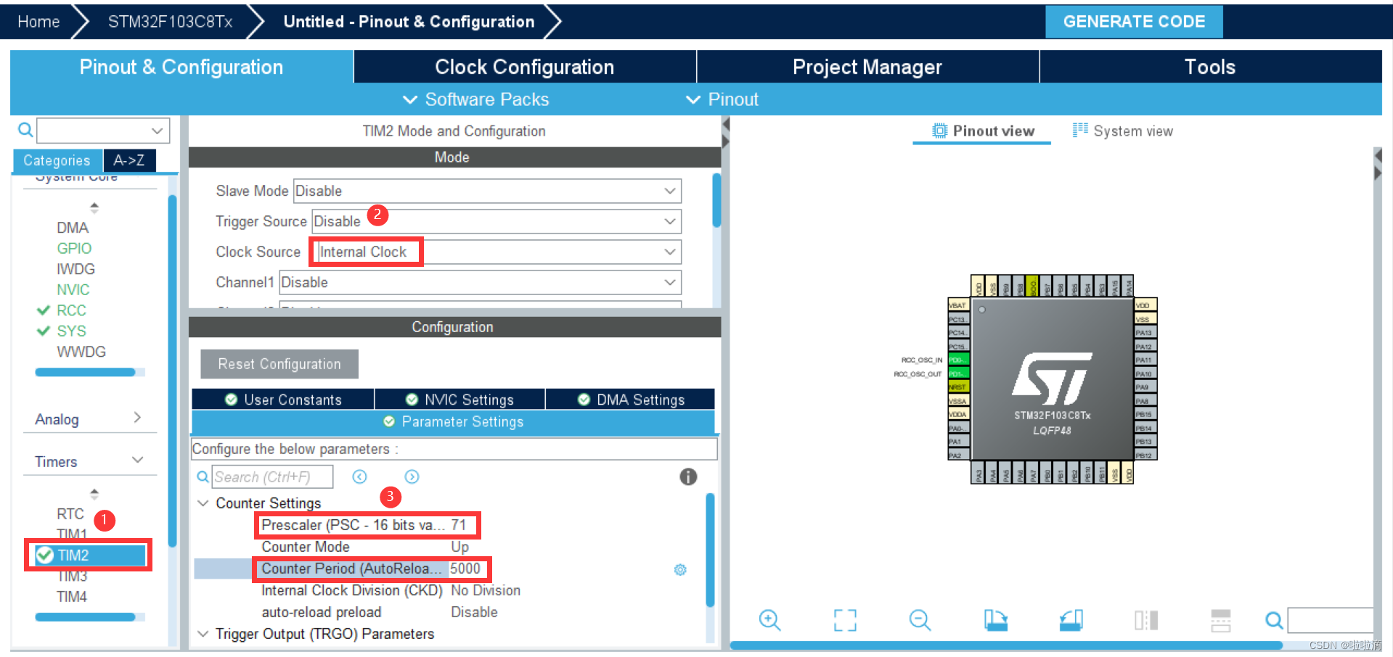Click the pinout view horizontal scrollbar
Viewport: 1393px width, 657px height.
pyautogui.click(x=1006, y=645)
